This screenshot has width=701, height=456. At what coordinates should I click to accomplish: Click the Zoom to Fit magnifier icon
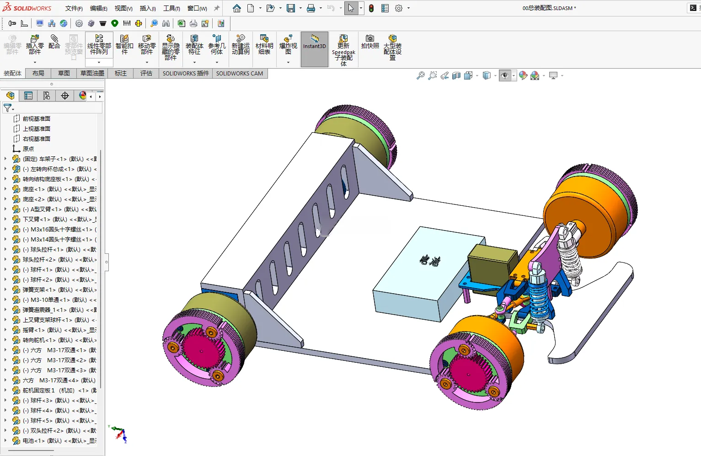coord(421,75)
